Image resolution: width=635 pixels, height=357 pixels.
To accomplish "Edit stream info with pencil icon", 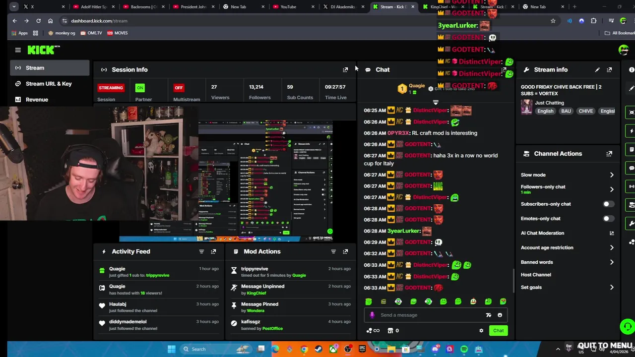I will pyautogui.click(x=597, y=70).
